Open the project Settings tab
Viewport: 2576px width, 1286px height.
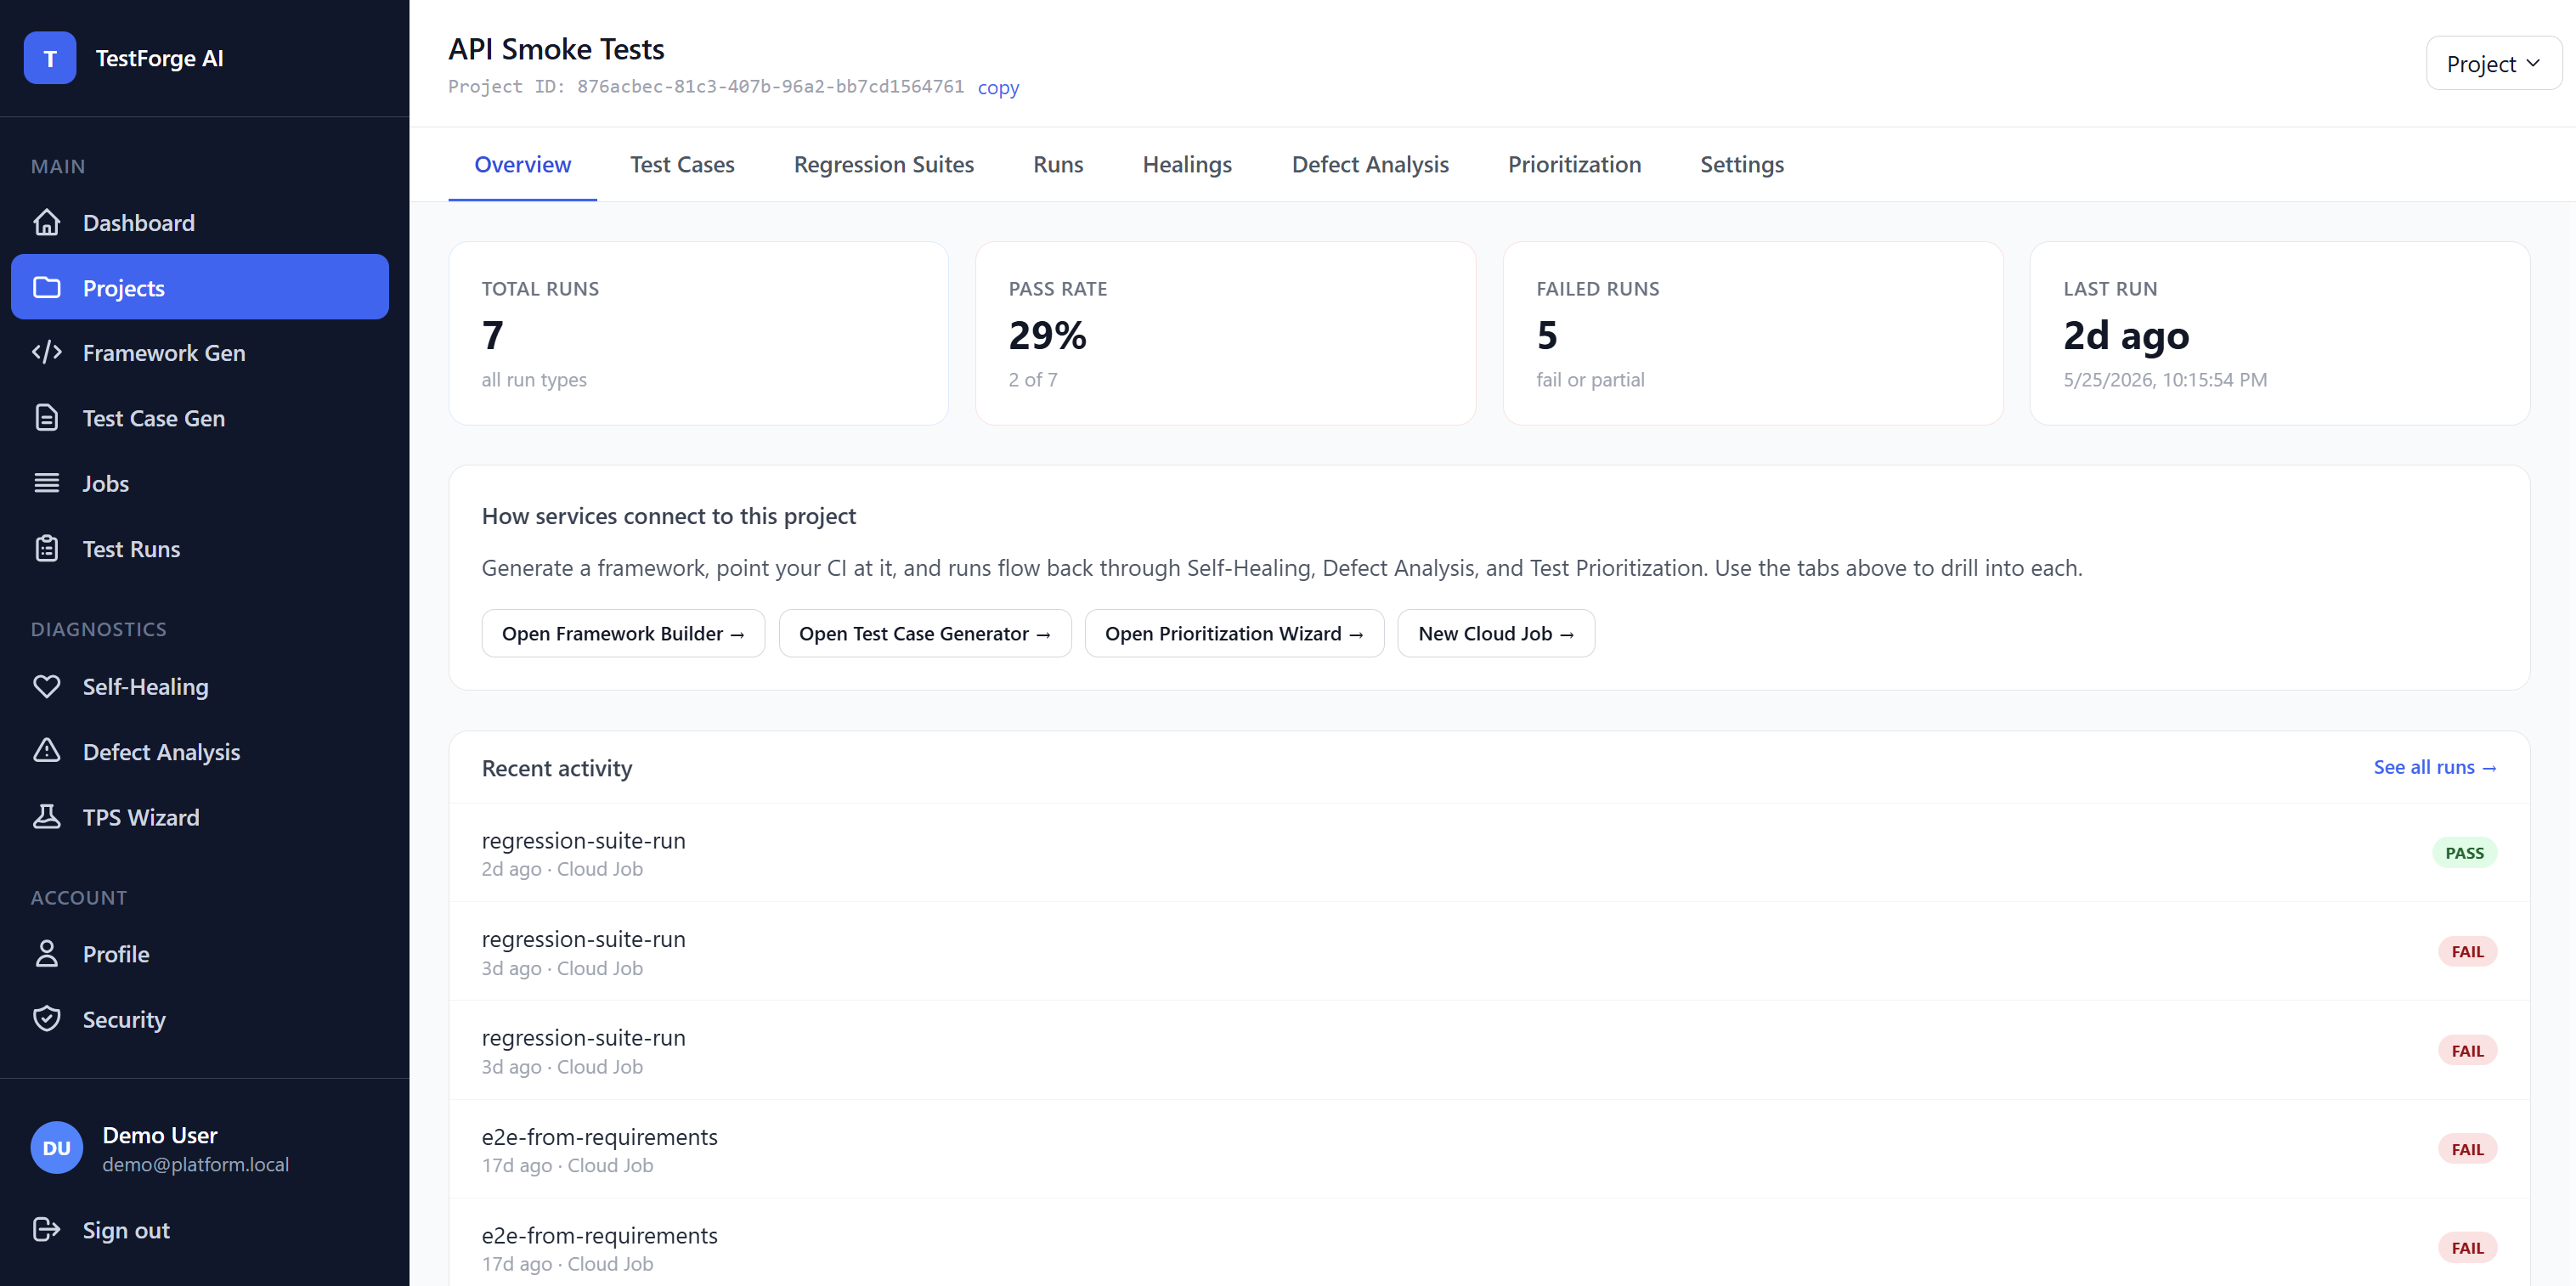click(x=1742, y=164)
